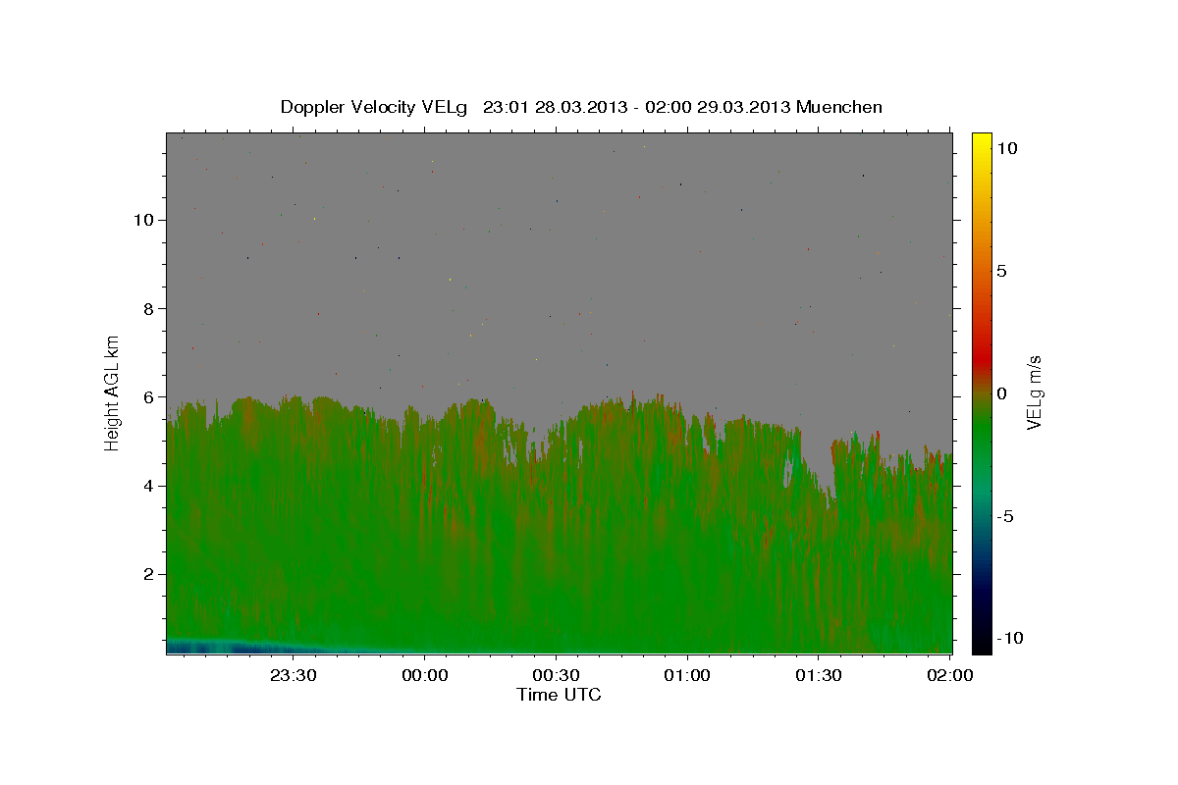The image size is (1178, 785).
Task: Select the x-axis tick label '02:00'
Action: tap(950, 675)
